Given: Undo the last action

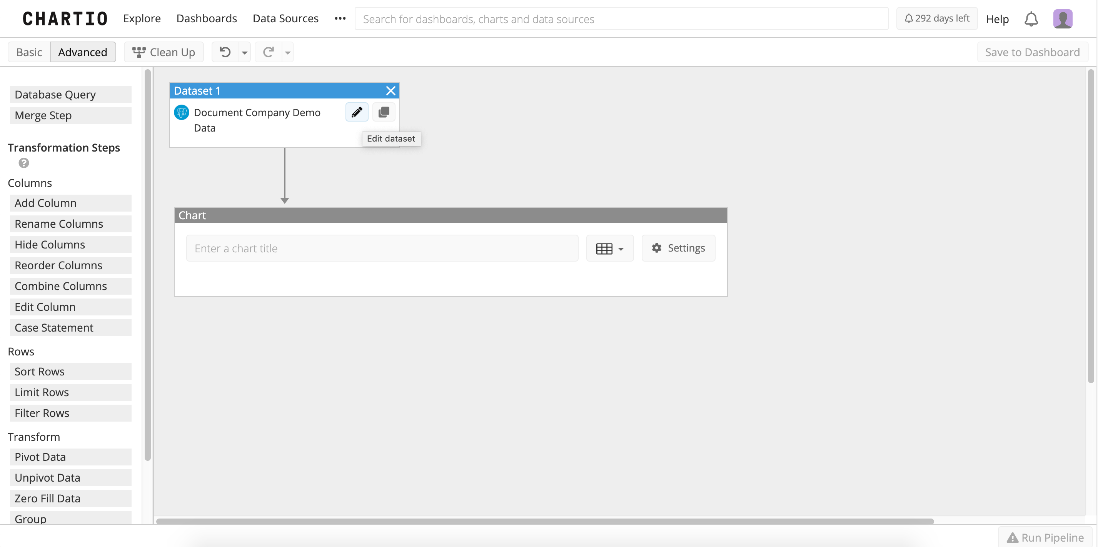Looking at the screenshot, I should coord(225,52).
